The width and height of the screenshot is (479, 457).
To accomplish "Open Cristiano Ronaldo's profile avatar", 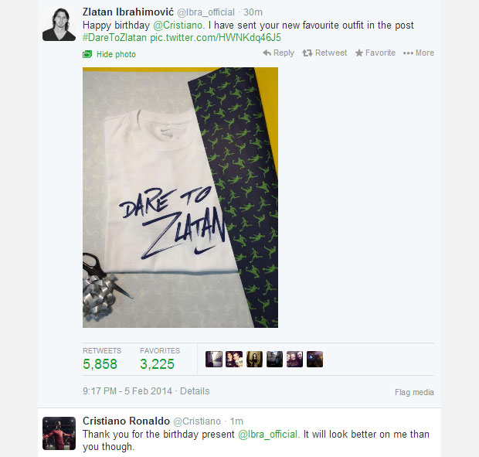I will pyautogui.click(x=59, y=433).
